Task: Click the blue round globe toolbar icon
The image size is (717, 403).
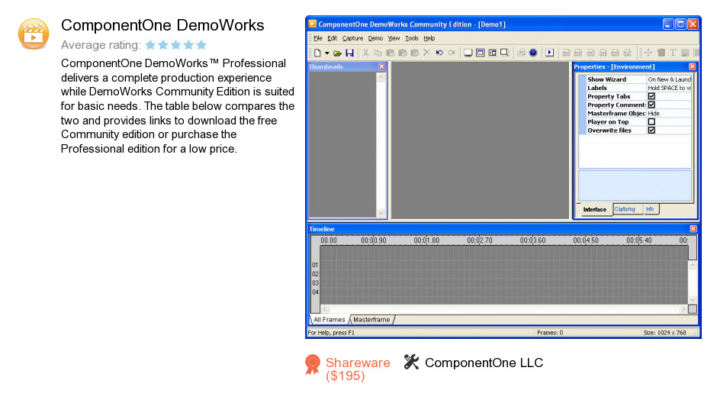Action: tap(533, 53)
